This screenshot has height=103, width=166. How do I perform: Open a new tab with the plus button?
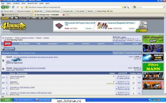coord(68,15)
